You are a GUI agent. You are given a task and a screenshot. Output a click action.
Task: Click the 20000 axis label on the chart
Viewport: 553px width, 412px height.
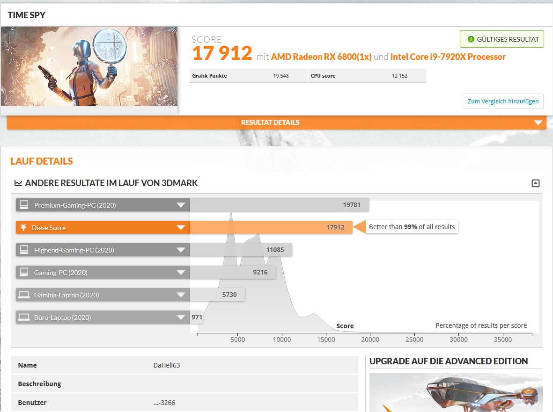pos(370,340)
